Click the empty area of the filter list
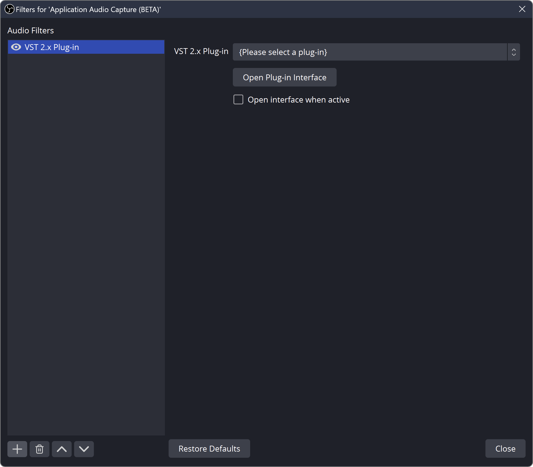Image resolution: width=533 pixels, height=467 pixels. (86, 247)
